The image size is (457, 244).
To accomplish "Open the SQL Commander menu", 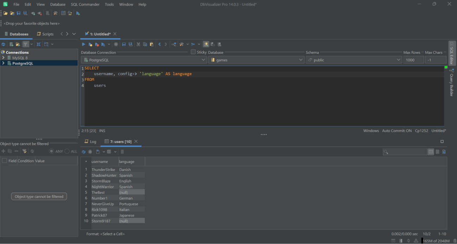I will (85, 4).
